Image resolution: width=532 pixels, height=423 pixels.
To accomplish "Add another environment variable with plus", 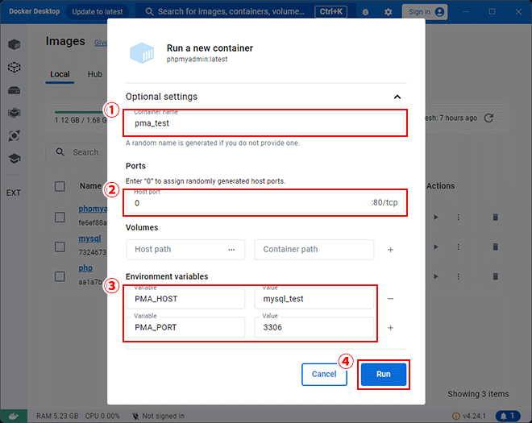I will click(x=391, y=328).
